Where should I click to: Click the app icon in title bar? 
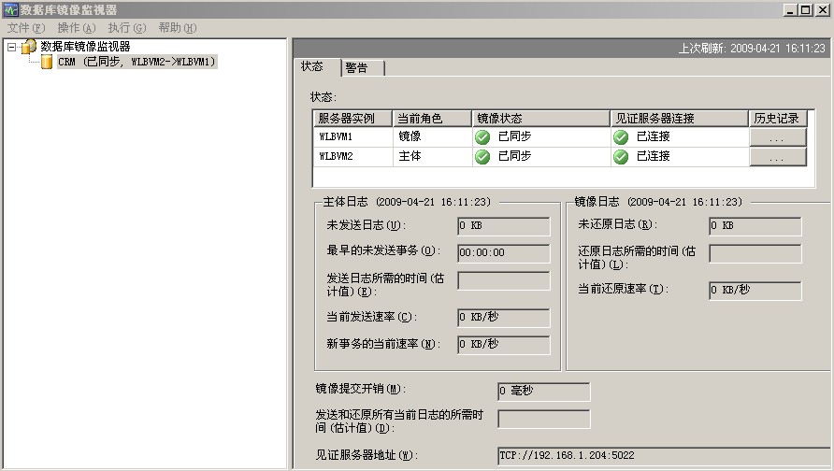tap(9, 9)
